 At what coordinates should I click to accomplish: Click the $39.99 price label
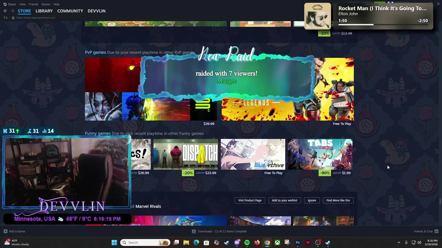pyautogui.click(x=209, y=124)
